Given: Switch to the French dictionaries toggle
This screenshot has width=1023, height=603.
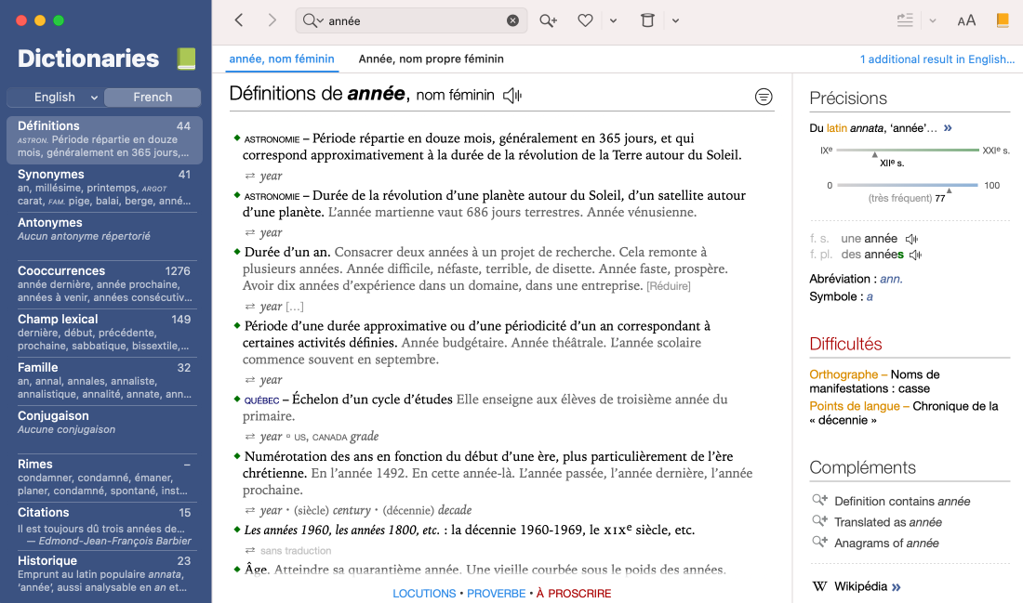Looking at the screenshot, I should (153, 97).
